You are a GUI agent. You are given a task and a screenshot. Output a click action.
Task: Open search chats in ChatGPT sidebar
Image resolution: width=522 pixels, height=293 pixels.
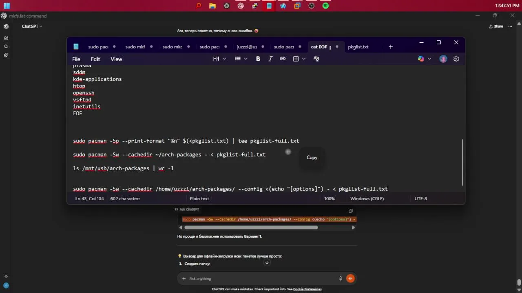[6, 46]
